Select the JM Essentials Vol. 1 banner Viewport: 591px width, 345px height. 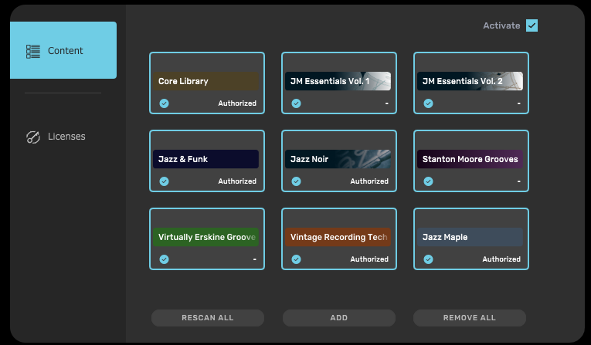pos(338,81)
